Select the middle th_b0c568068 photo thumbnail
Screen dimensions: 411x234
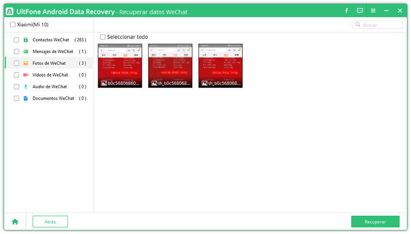click(170, 66)
